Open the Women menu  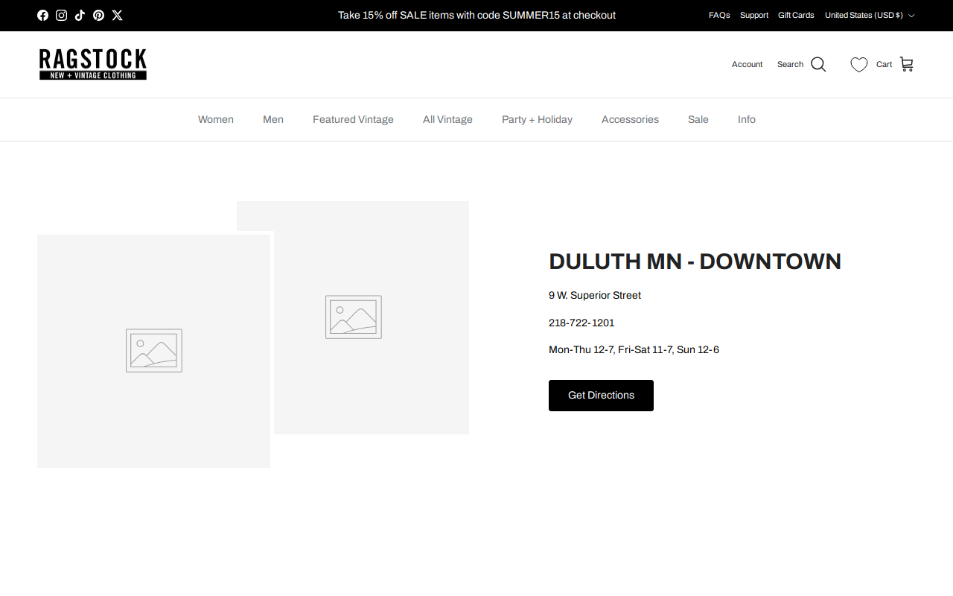click(x=216, y=119)
